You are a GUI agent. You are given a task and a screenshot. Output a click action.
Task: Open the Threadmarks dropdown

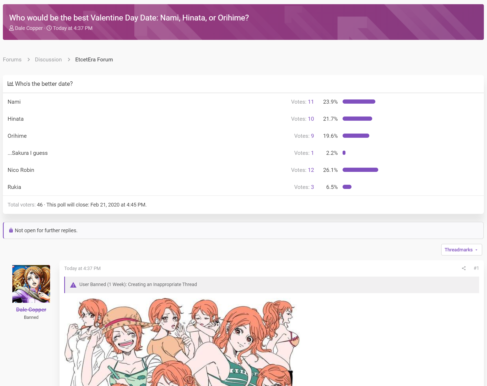coord(462,250)
